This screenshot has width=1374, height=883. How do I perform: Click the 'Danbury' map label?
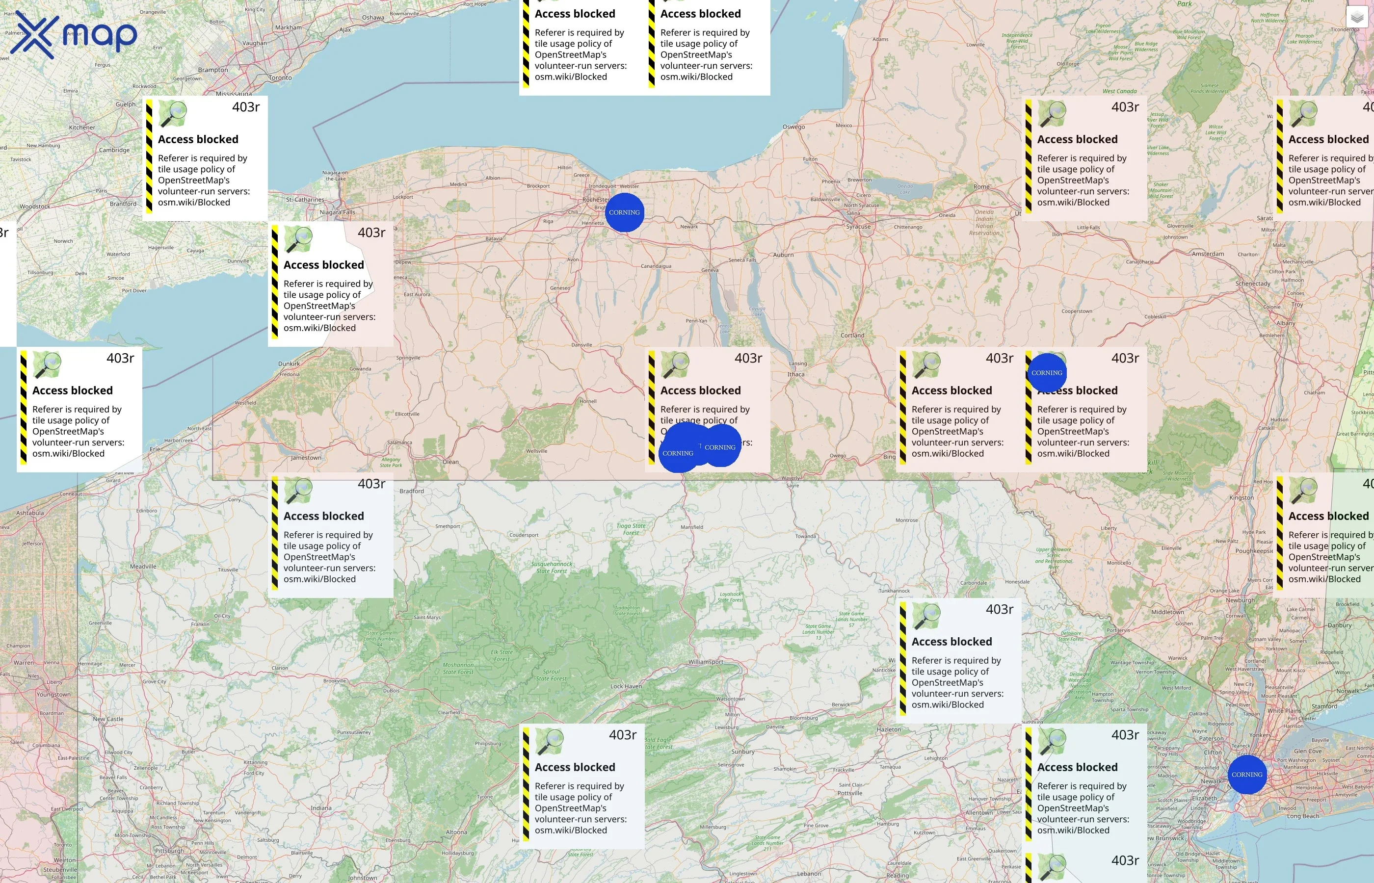point(1339,625)
